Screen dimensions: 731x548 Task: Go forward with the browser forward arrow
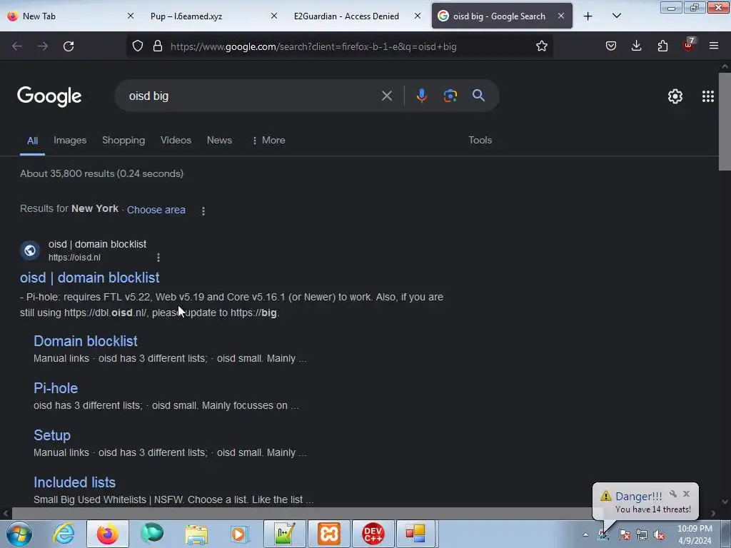[43, 46]
